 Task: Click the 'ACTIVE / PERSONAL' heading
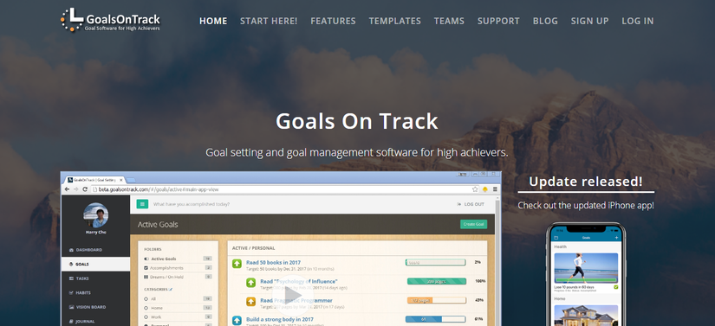coord(254,248)
